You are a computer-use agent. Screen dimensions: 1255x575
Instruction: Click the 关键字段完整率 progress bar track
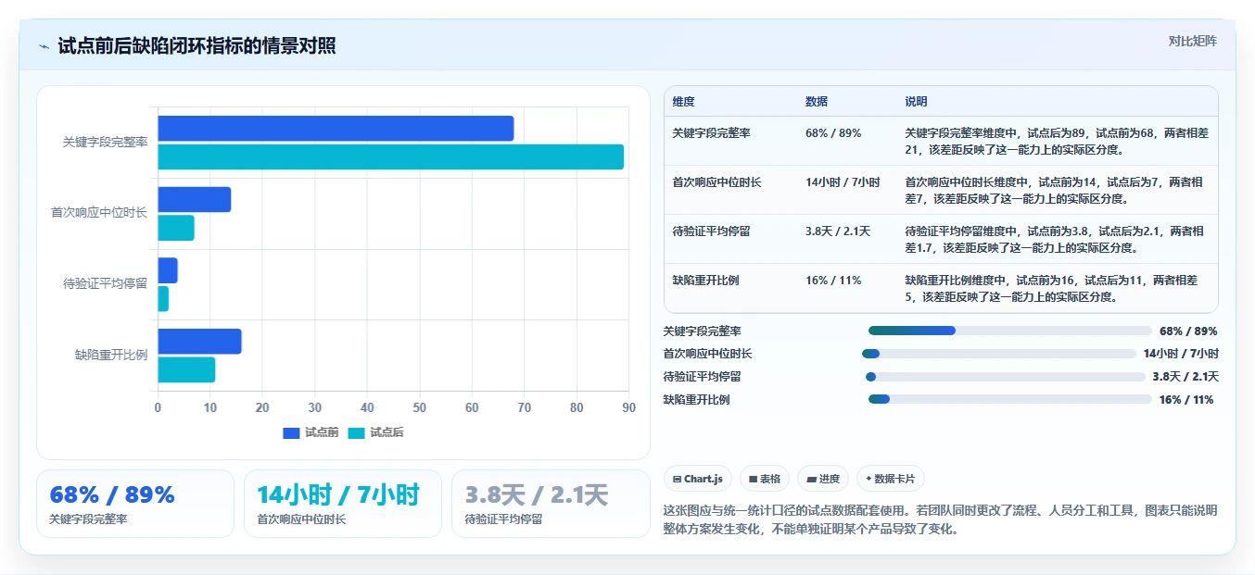tap(1010, 331)
